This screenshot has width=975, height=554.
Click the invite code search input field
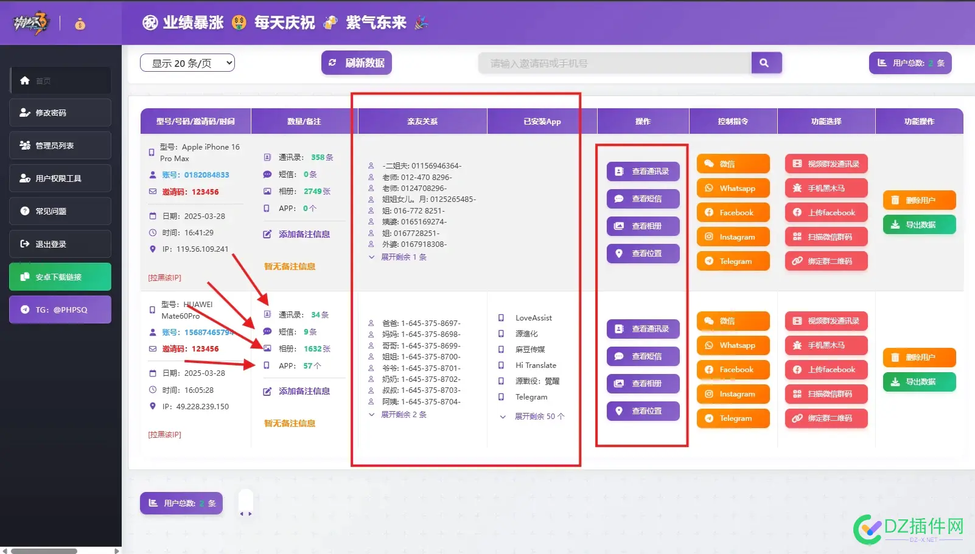615,62
